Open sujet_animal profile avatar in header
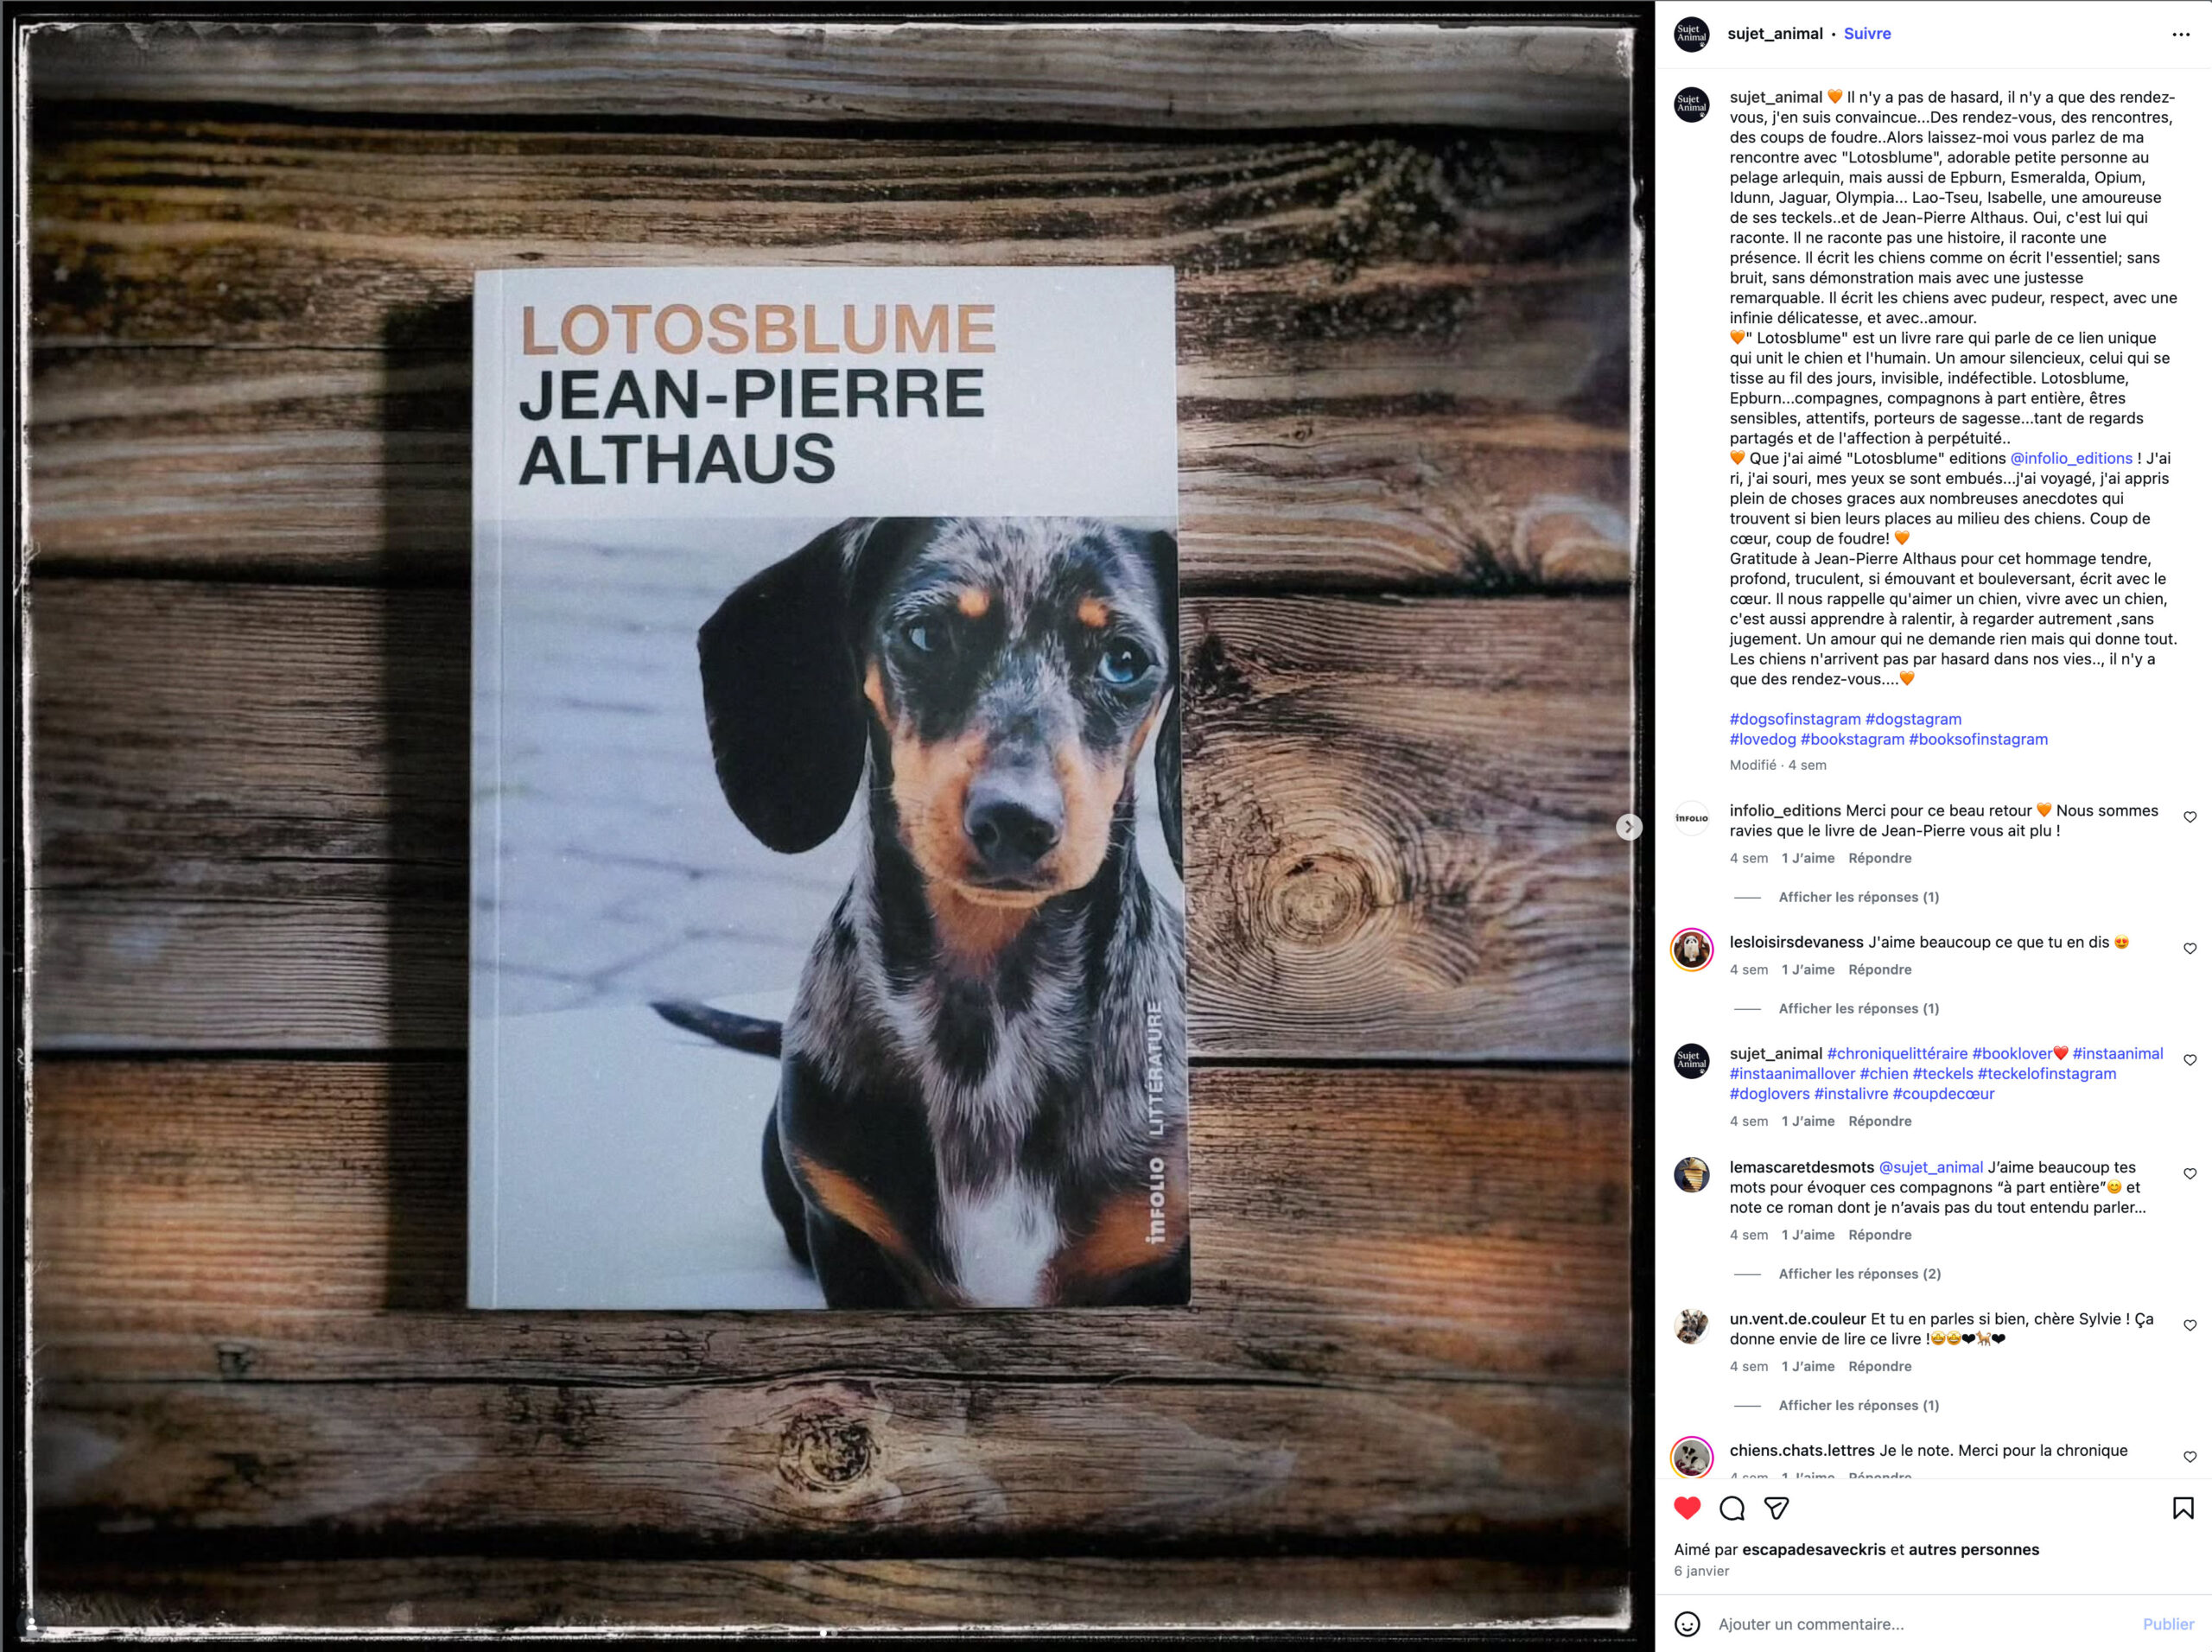This screenshot has width=2212, height=1652. point(1691,34)
